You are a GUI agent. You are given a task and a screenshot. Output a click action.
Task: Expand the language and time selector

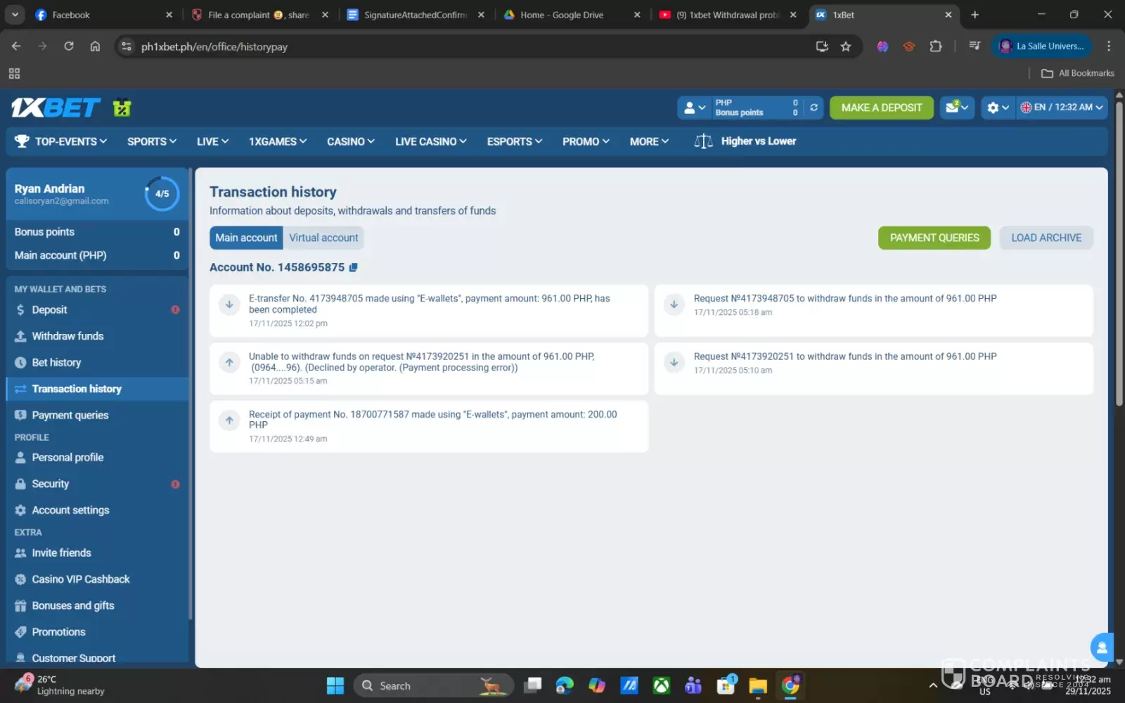pyautogui.click(x=1062, y=108)
